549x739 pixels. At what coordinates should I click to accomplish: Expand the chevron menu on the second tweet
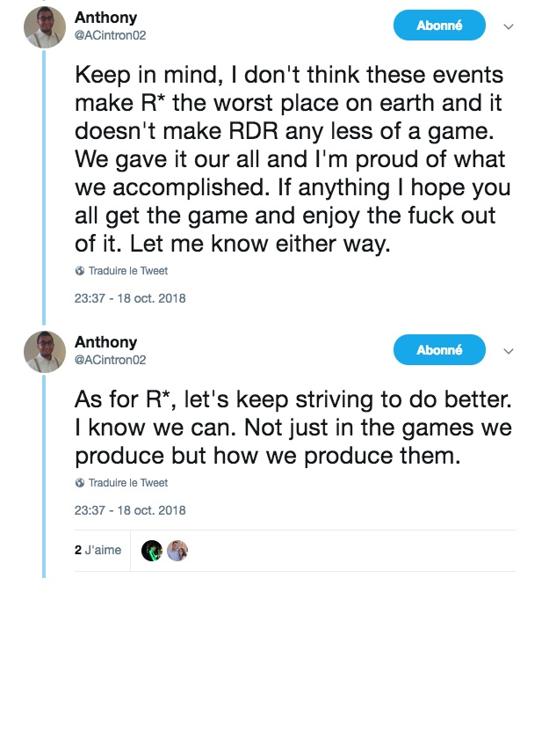tap(508, 351)
